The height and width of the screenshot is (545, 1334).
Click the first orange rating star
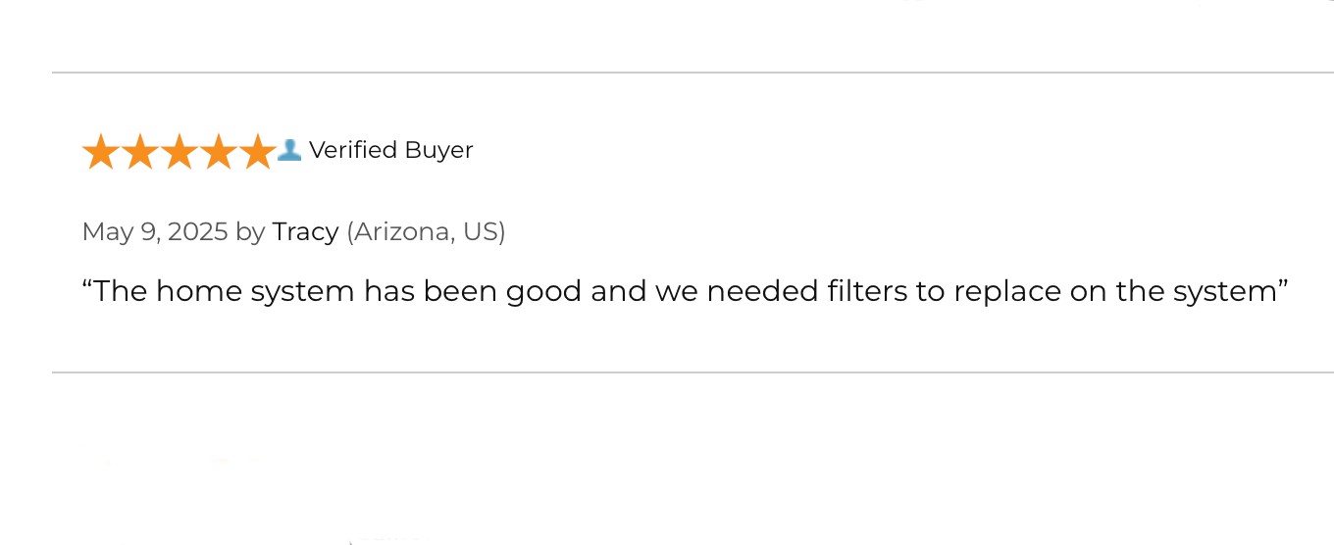(100, 152)
